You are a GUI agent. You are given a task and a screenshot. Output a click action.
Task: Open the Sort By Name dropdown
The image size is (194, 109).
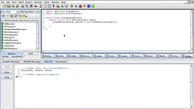point(37,12)
